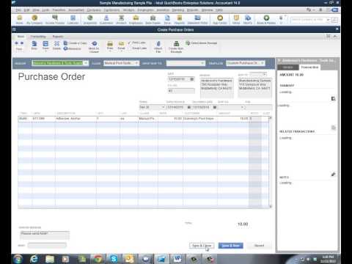Viewport: 352px width, 264px height.
Task: Switch to the Formatting ribbon tab
Action: point(38,37)
